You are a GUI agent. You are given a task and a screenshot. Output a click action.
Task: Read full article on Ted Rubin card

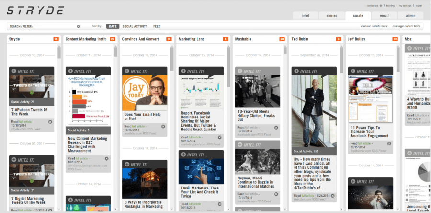pyautogui.click(x=307, y=196)
